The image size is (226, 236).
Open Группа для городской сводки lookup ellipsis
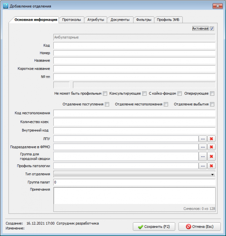click(x=203, y=157)
